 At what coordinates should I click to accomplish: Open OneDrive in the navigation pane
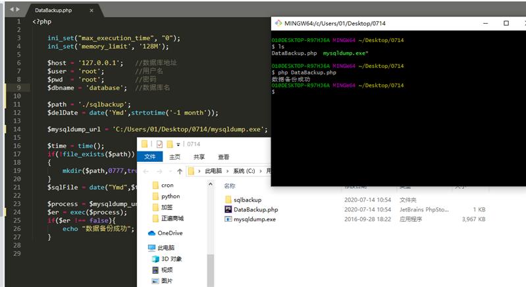169,233
